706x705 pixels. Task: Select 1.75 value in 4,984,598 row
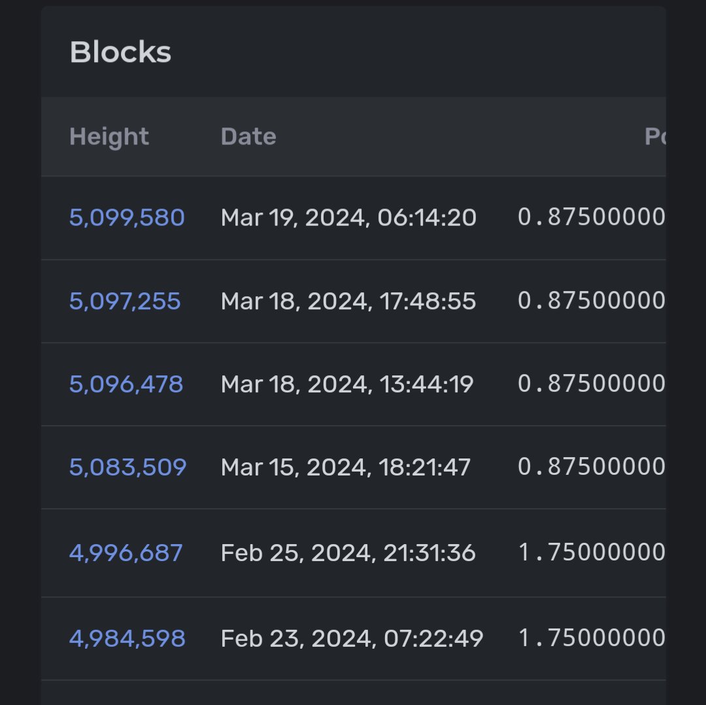point(592,638)
